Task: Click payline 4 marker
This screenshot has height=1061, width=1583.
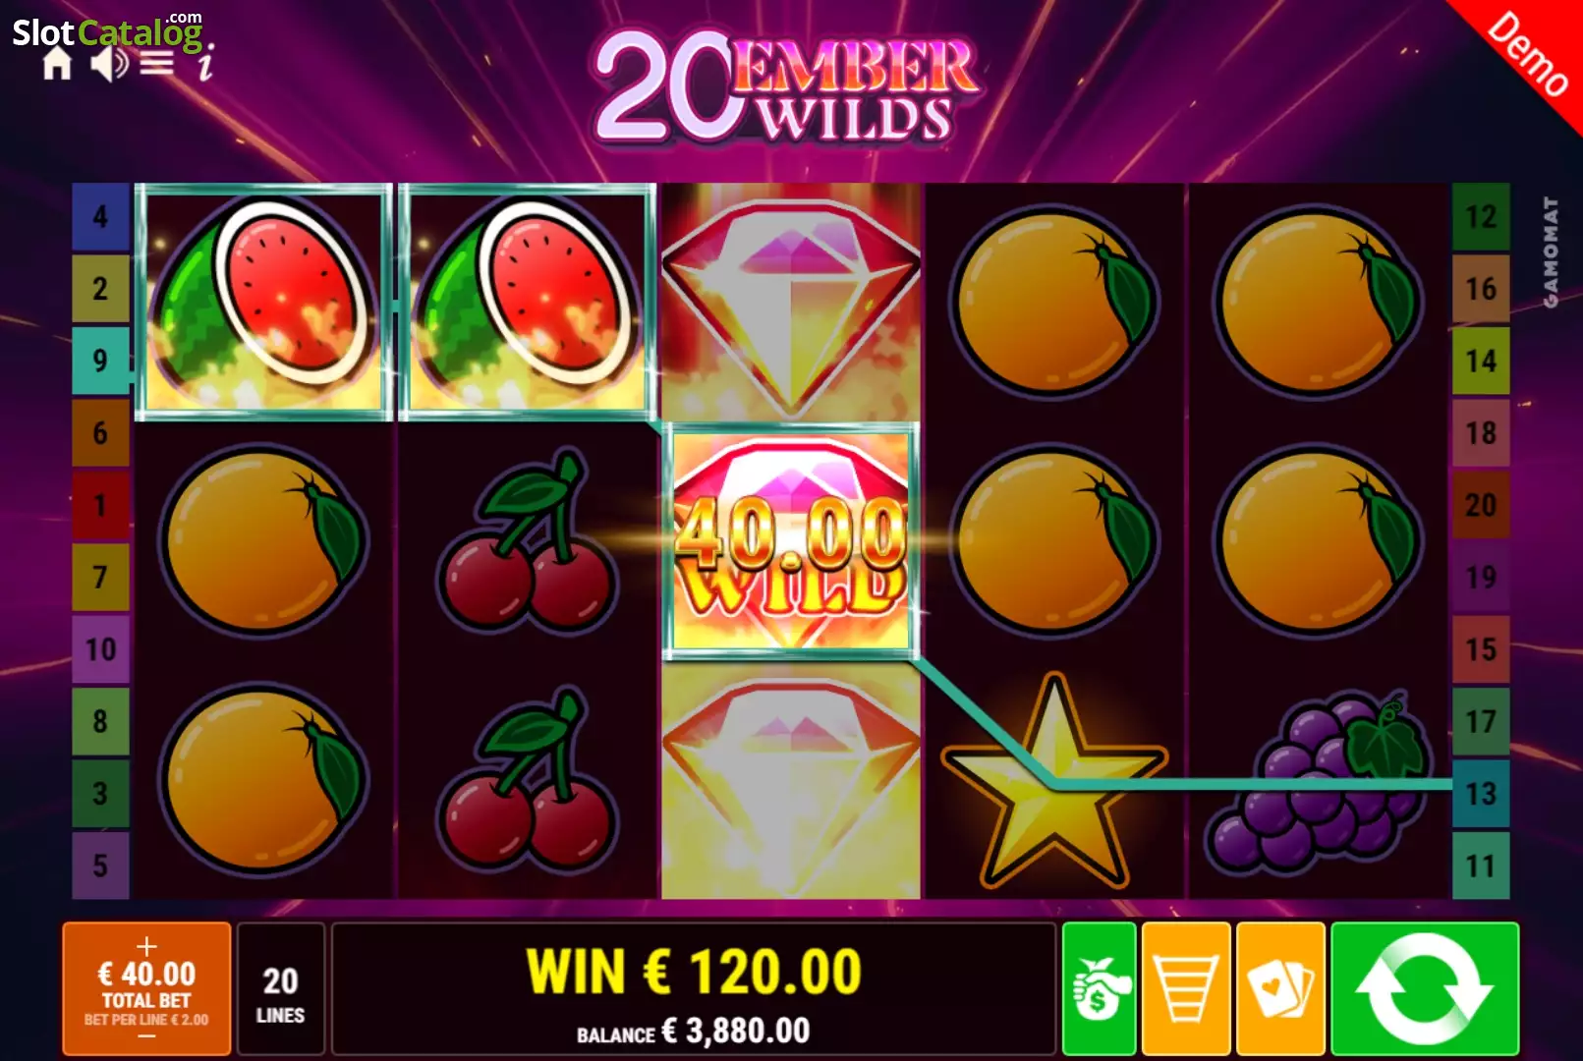Action: (x=100, y=216)
